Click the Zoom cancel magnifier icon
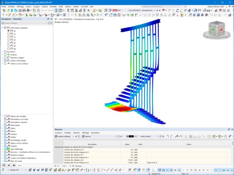The width and height of the screenshot is (234, 175). coord(220,10)
